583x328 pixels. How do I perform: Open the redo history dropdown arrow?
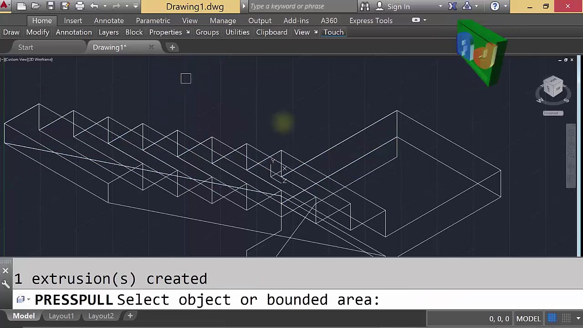pyautogui.click(x=127, y=6)
